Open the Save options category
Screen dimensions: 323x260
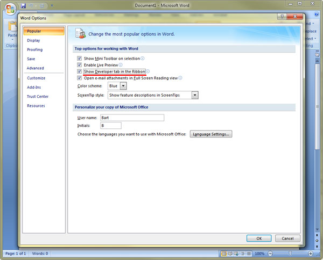tap(31, 59)
